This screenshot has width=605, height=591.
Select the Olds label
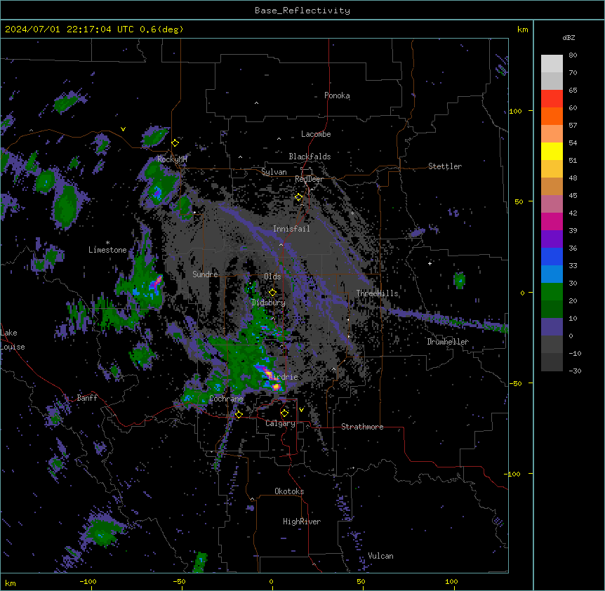[272, 277]
